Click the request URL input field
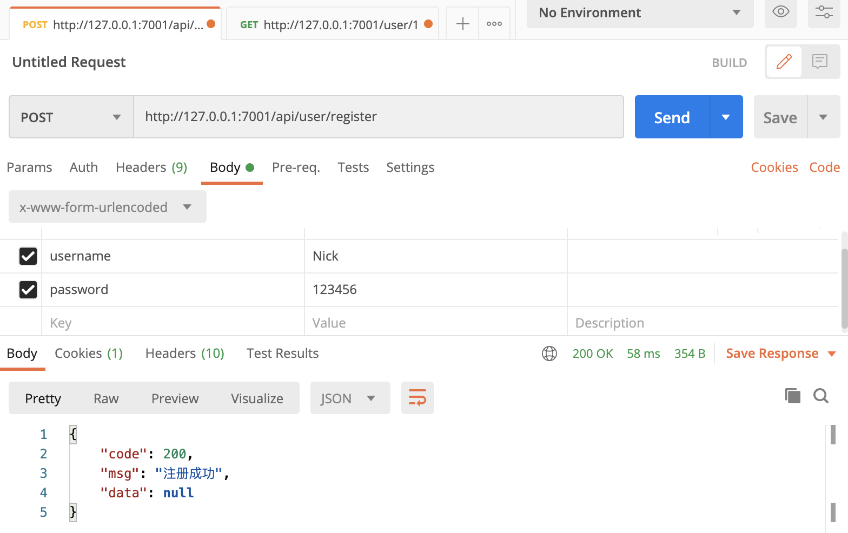Viewport: 848px width, 533px height. point(379,117)
